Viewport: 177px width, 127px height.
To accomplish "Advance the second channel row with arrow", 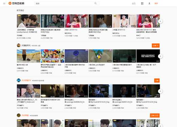I will pyautogui.click(x=160, y=91).
